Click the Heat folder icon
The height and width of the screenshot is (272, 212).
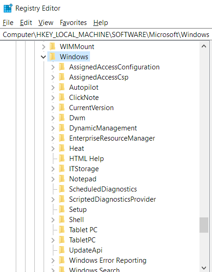(x=62, y=148)
